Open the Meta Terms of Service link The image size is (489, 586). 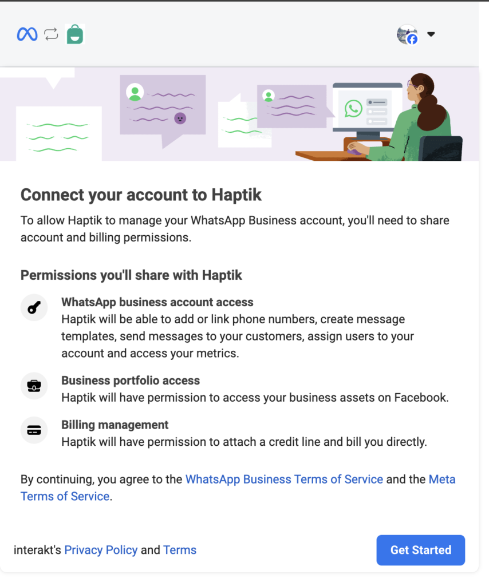tap(238, 488)
